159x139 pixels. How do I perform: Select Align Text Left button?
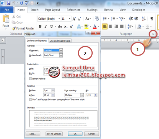point(105,26)
